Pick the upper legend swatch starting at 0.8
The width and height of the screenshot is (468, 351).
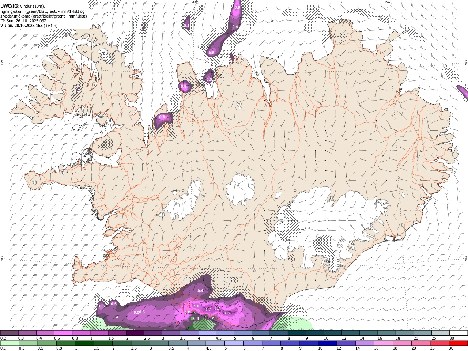coord(81,333)
